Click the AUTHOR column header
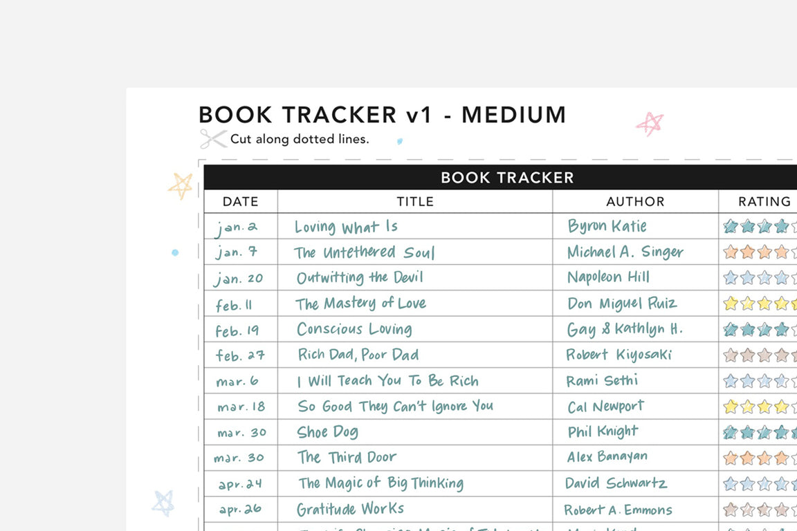 click(x=635, y=202)
